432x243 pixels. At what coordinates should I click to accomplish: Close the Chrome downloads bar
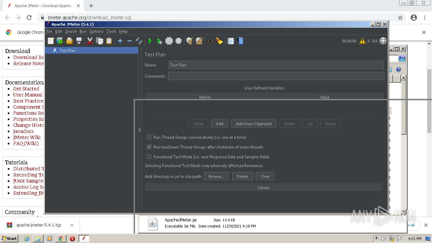point(426,225)
